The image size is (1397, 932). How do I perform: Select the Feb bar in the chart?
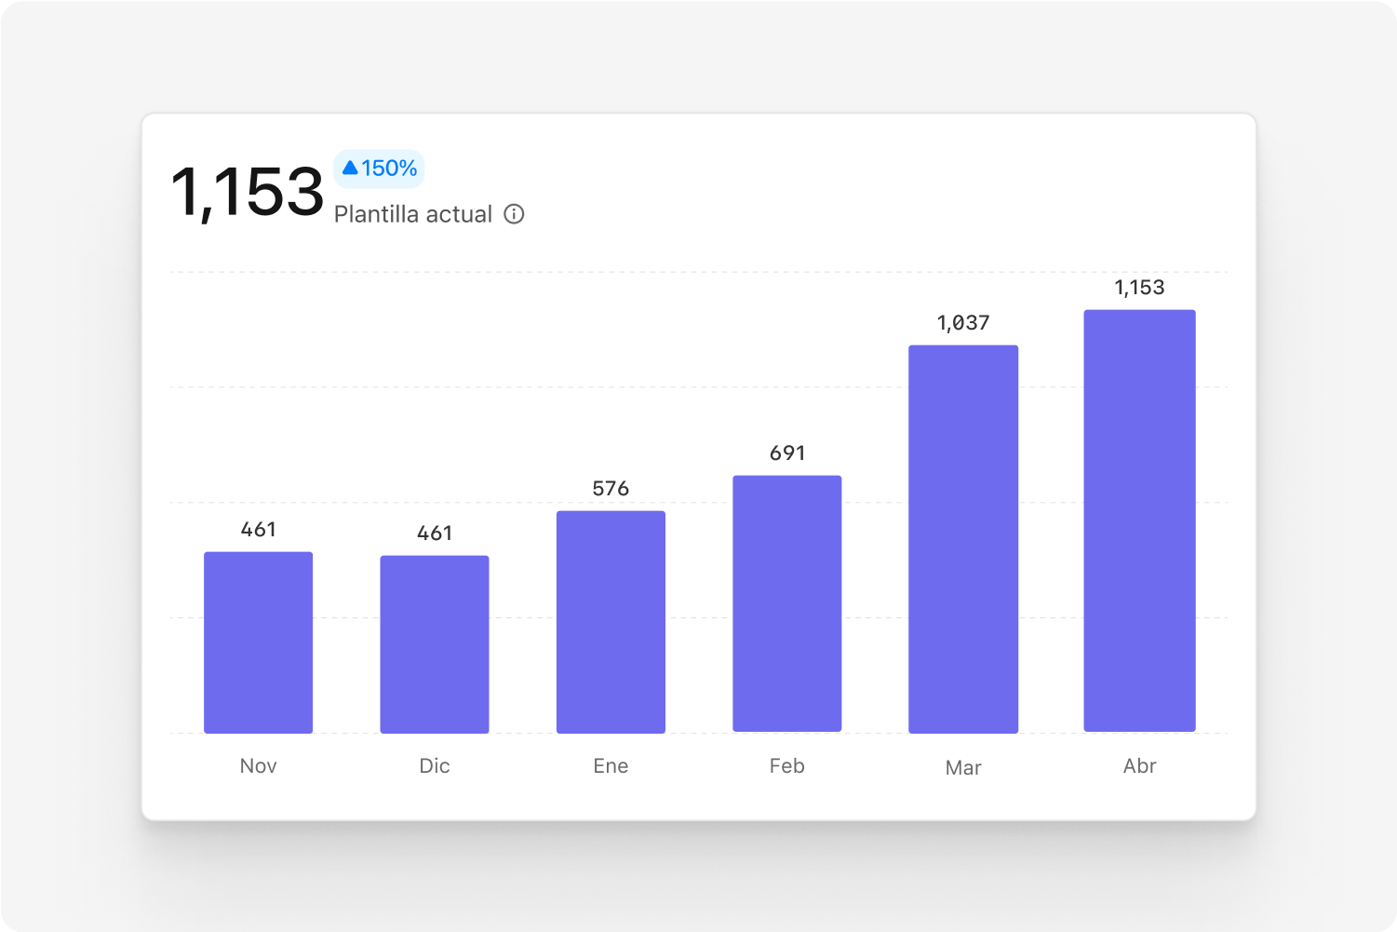(x=787, y=603)
